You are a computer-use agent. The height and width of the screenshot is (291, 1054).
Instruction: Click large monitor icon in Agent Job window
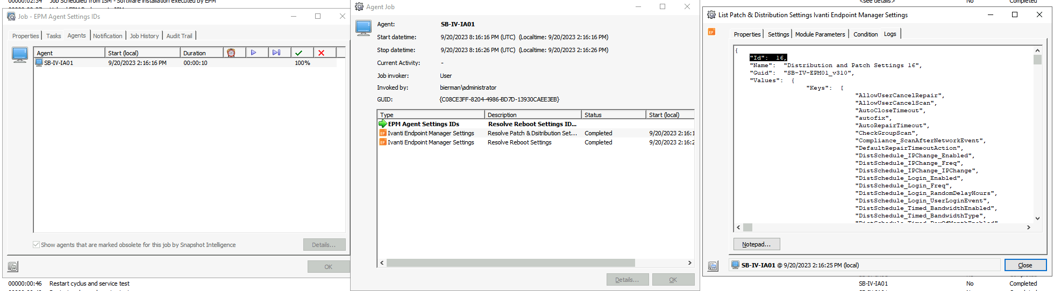click(x=364, y=28)
